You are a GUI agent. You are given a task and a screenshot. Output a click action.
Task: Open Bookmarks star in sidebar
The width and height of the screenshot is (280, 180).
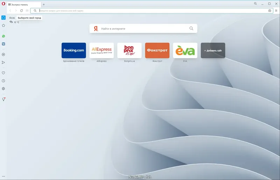point(3,26)
